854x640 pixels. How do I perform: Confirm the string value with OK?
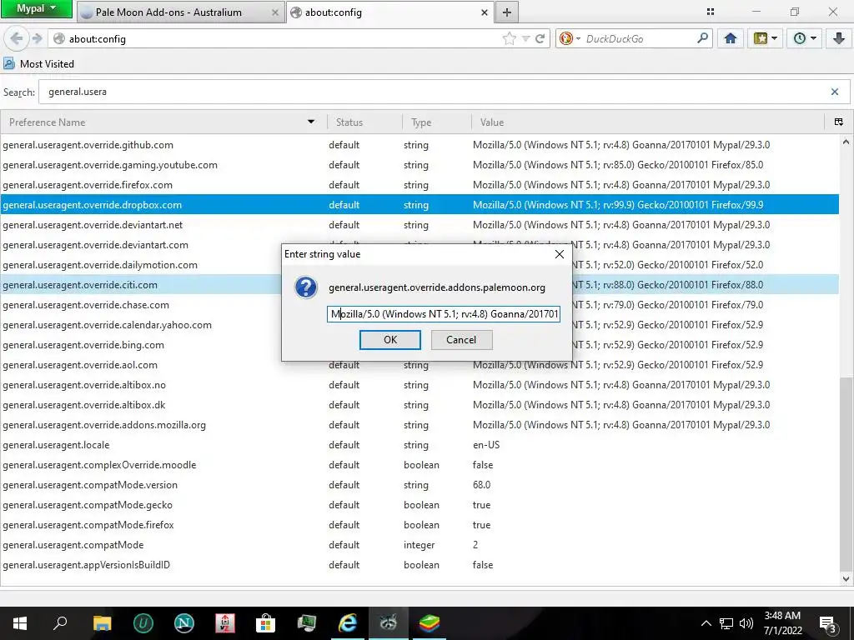pos(390,340)
